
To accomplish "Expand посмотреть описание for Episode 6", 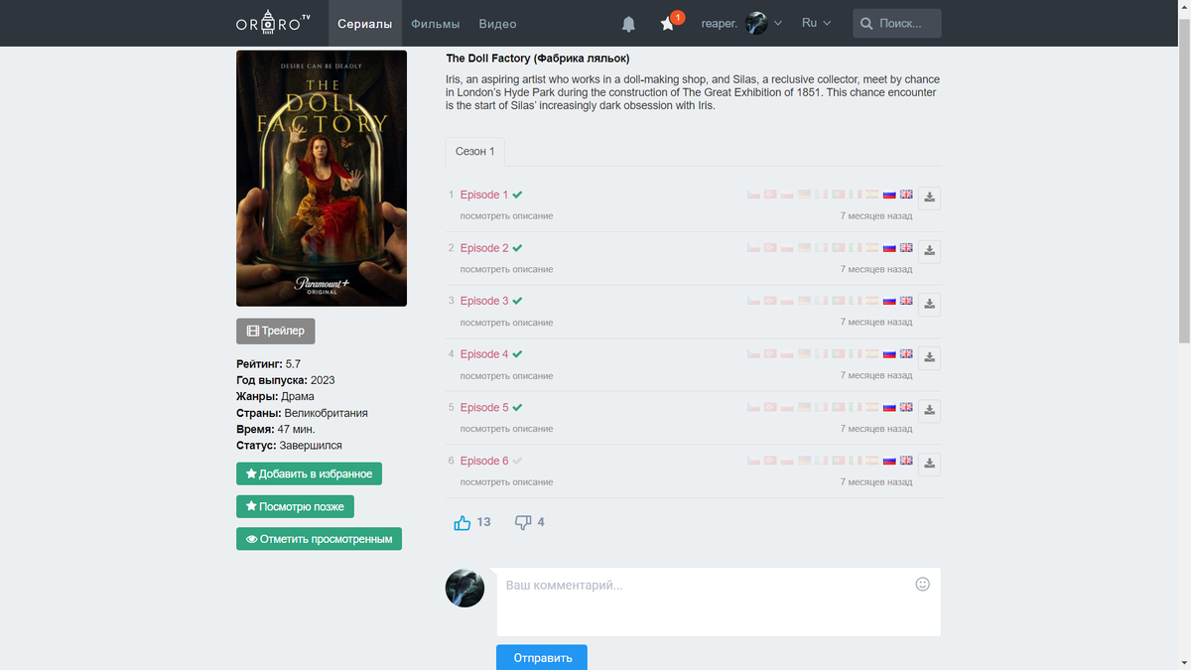I will point(506,482).
